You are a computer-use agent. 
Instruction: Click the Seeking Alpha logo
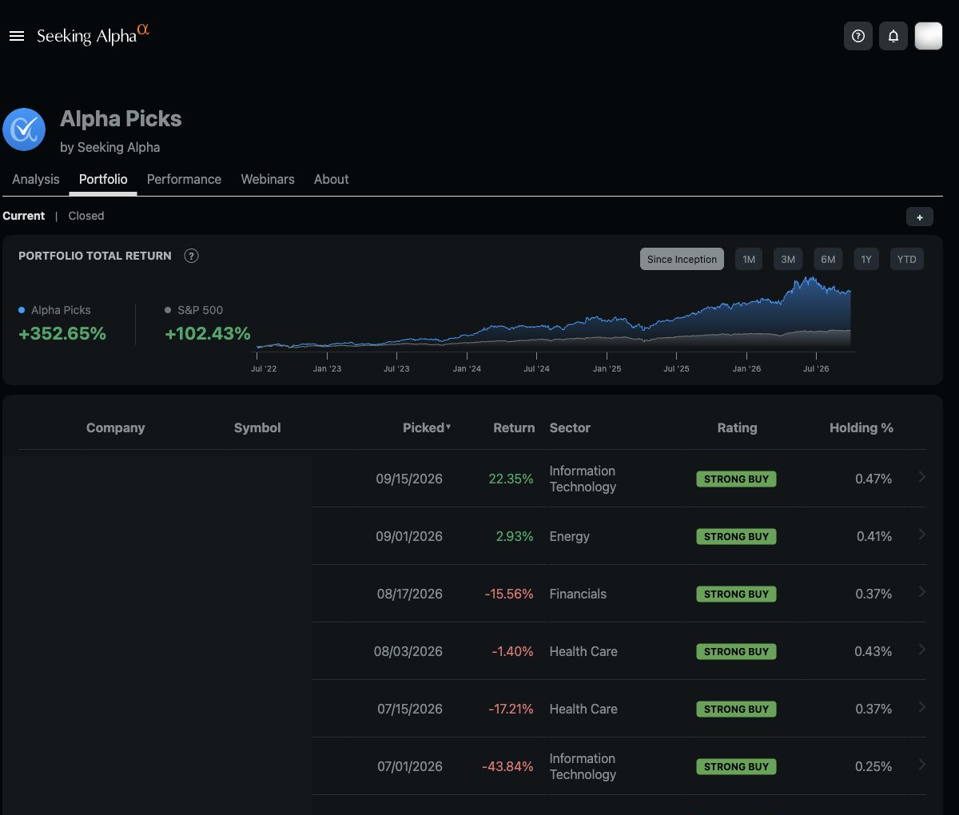(93, 35)
